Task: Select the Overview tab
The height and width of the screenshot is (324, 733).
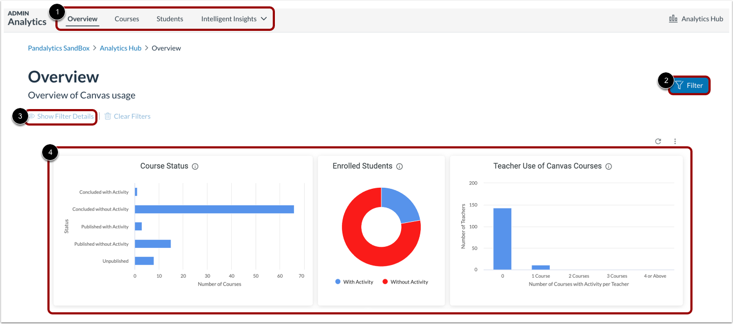Action: click(82, 19)
